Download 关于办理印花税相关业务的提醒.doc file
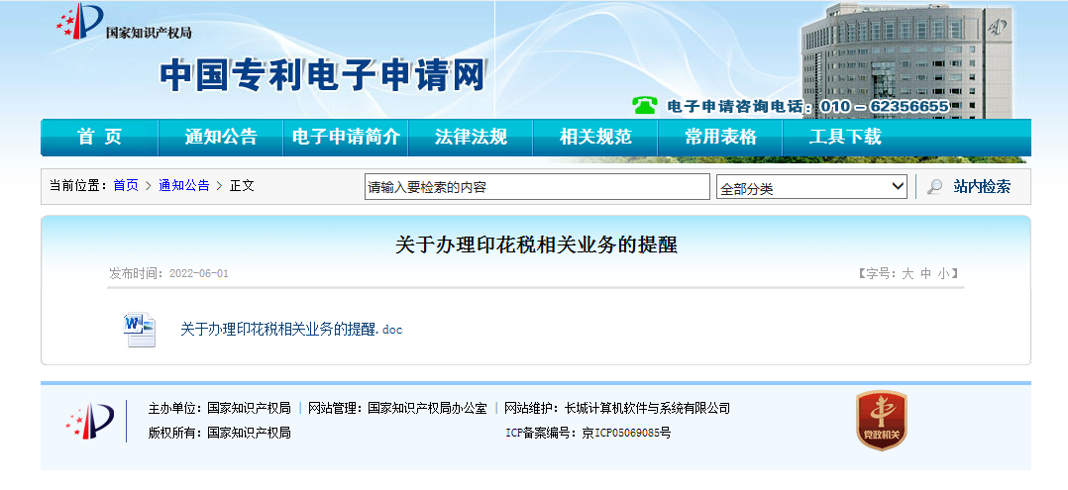Screen dimensions: 1068x490 click(x=291, y=330)
